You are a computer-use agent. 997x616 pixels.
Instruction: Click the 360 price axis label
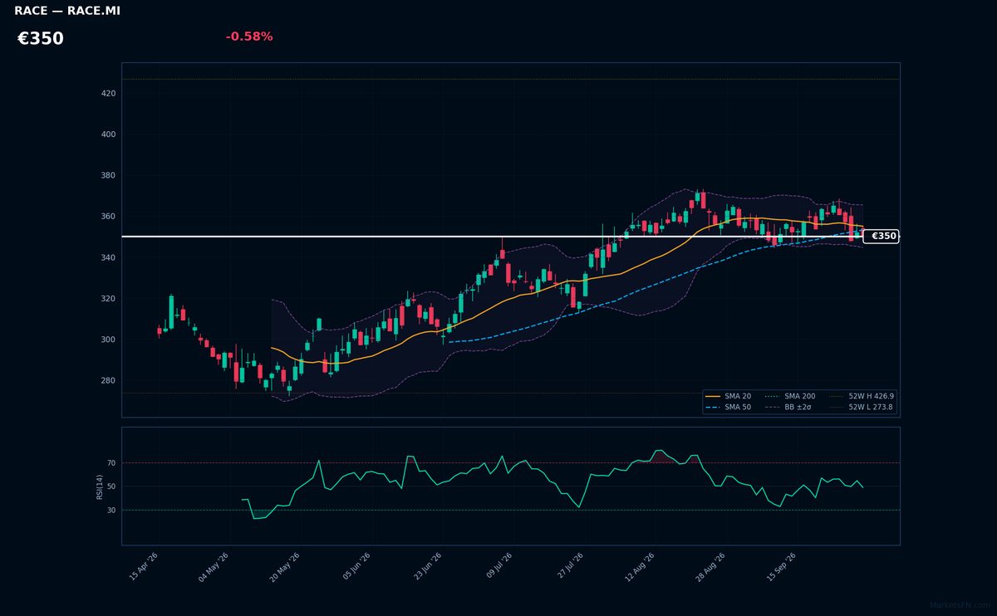coord(108,217)
